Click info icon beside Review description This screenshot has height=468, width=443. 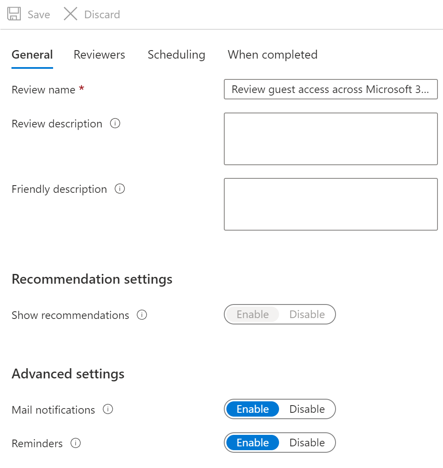click(x=115, y=124)
